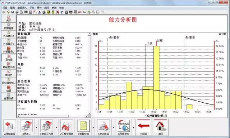The height and width of the screenshot is (138, 230).
Task: Open the 数据录入 menu
Action: [22, 8]
